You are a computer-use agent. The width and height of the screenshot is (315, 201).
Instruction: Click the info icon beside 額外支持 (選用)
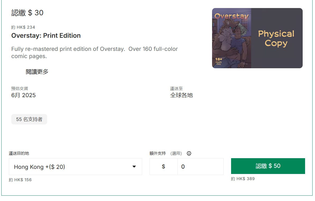189,153
